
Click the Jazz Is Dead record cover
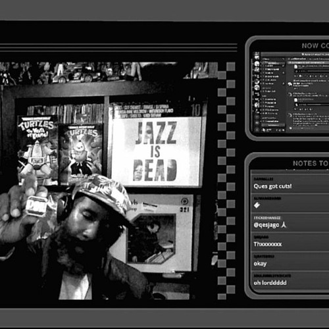tap(157, 151)
